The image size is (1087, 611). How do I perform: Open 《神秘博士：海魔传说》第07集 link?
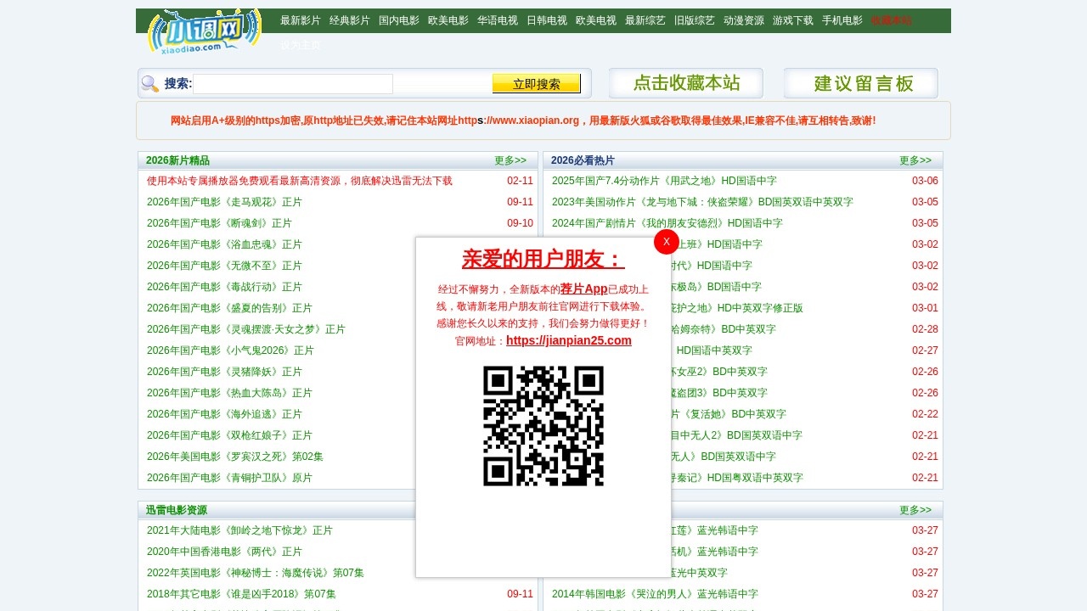pyautogui.click(x=256, y=573)
